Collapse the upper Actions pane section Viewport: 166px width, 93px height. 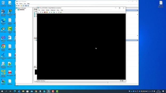click(x=137, y=10)
